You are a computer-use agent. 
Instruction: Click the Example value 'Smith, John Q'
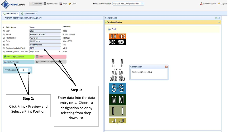pos(69,34)
